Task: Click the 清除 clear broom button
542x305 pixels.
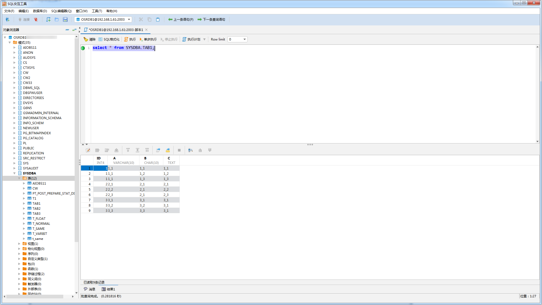Action: (89, 39)
